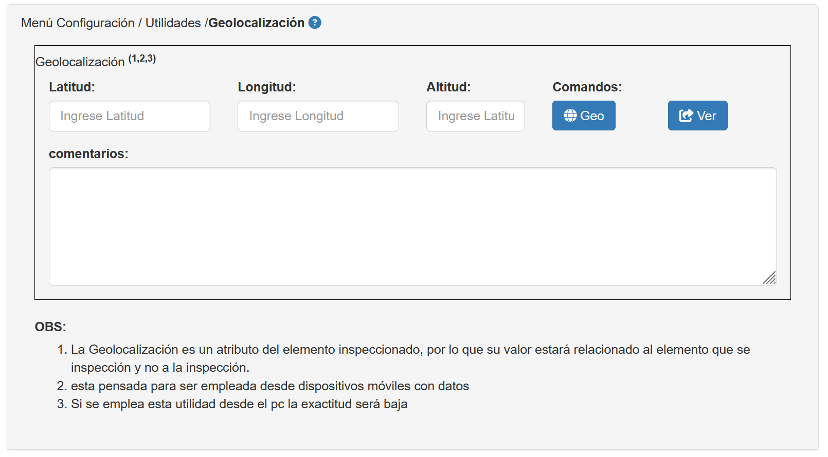Click the OBS heading

tap(50, 327)
